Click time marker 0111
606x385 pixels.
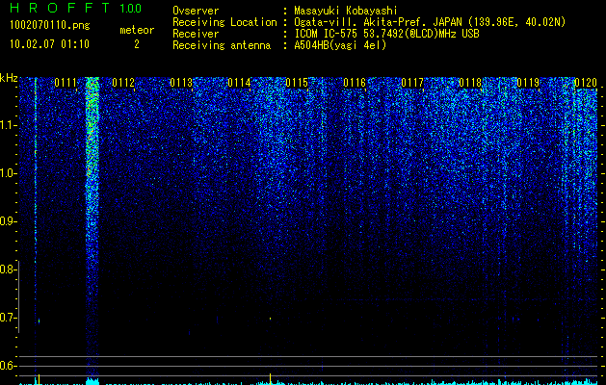(x=66, y=82)
